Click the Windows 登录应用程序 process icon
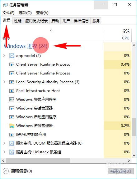This screenshot has height=179, width=137. point(12,100)
